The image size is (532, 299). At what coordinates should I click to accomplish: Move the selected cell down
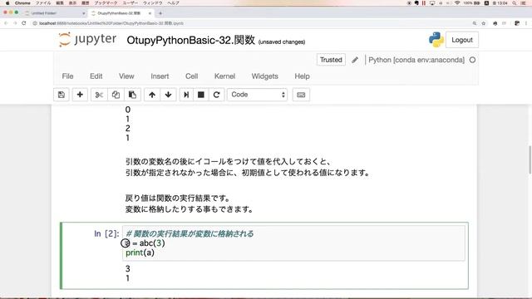pyautogui.click(x=168, y=95)
